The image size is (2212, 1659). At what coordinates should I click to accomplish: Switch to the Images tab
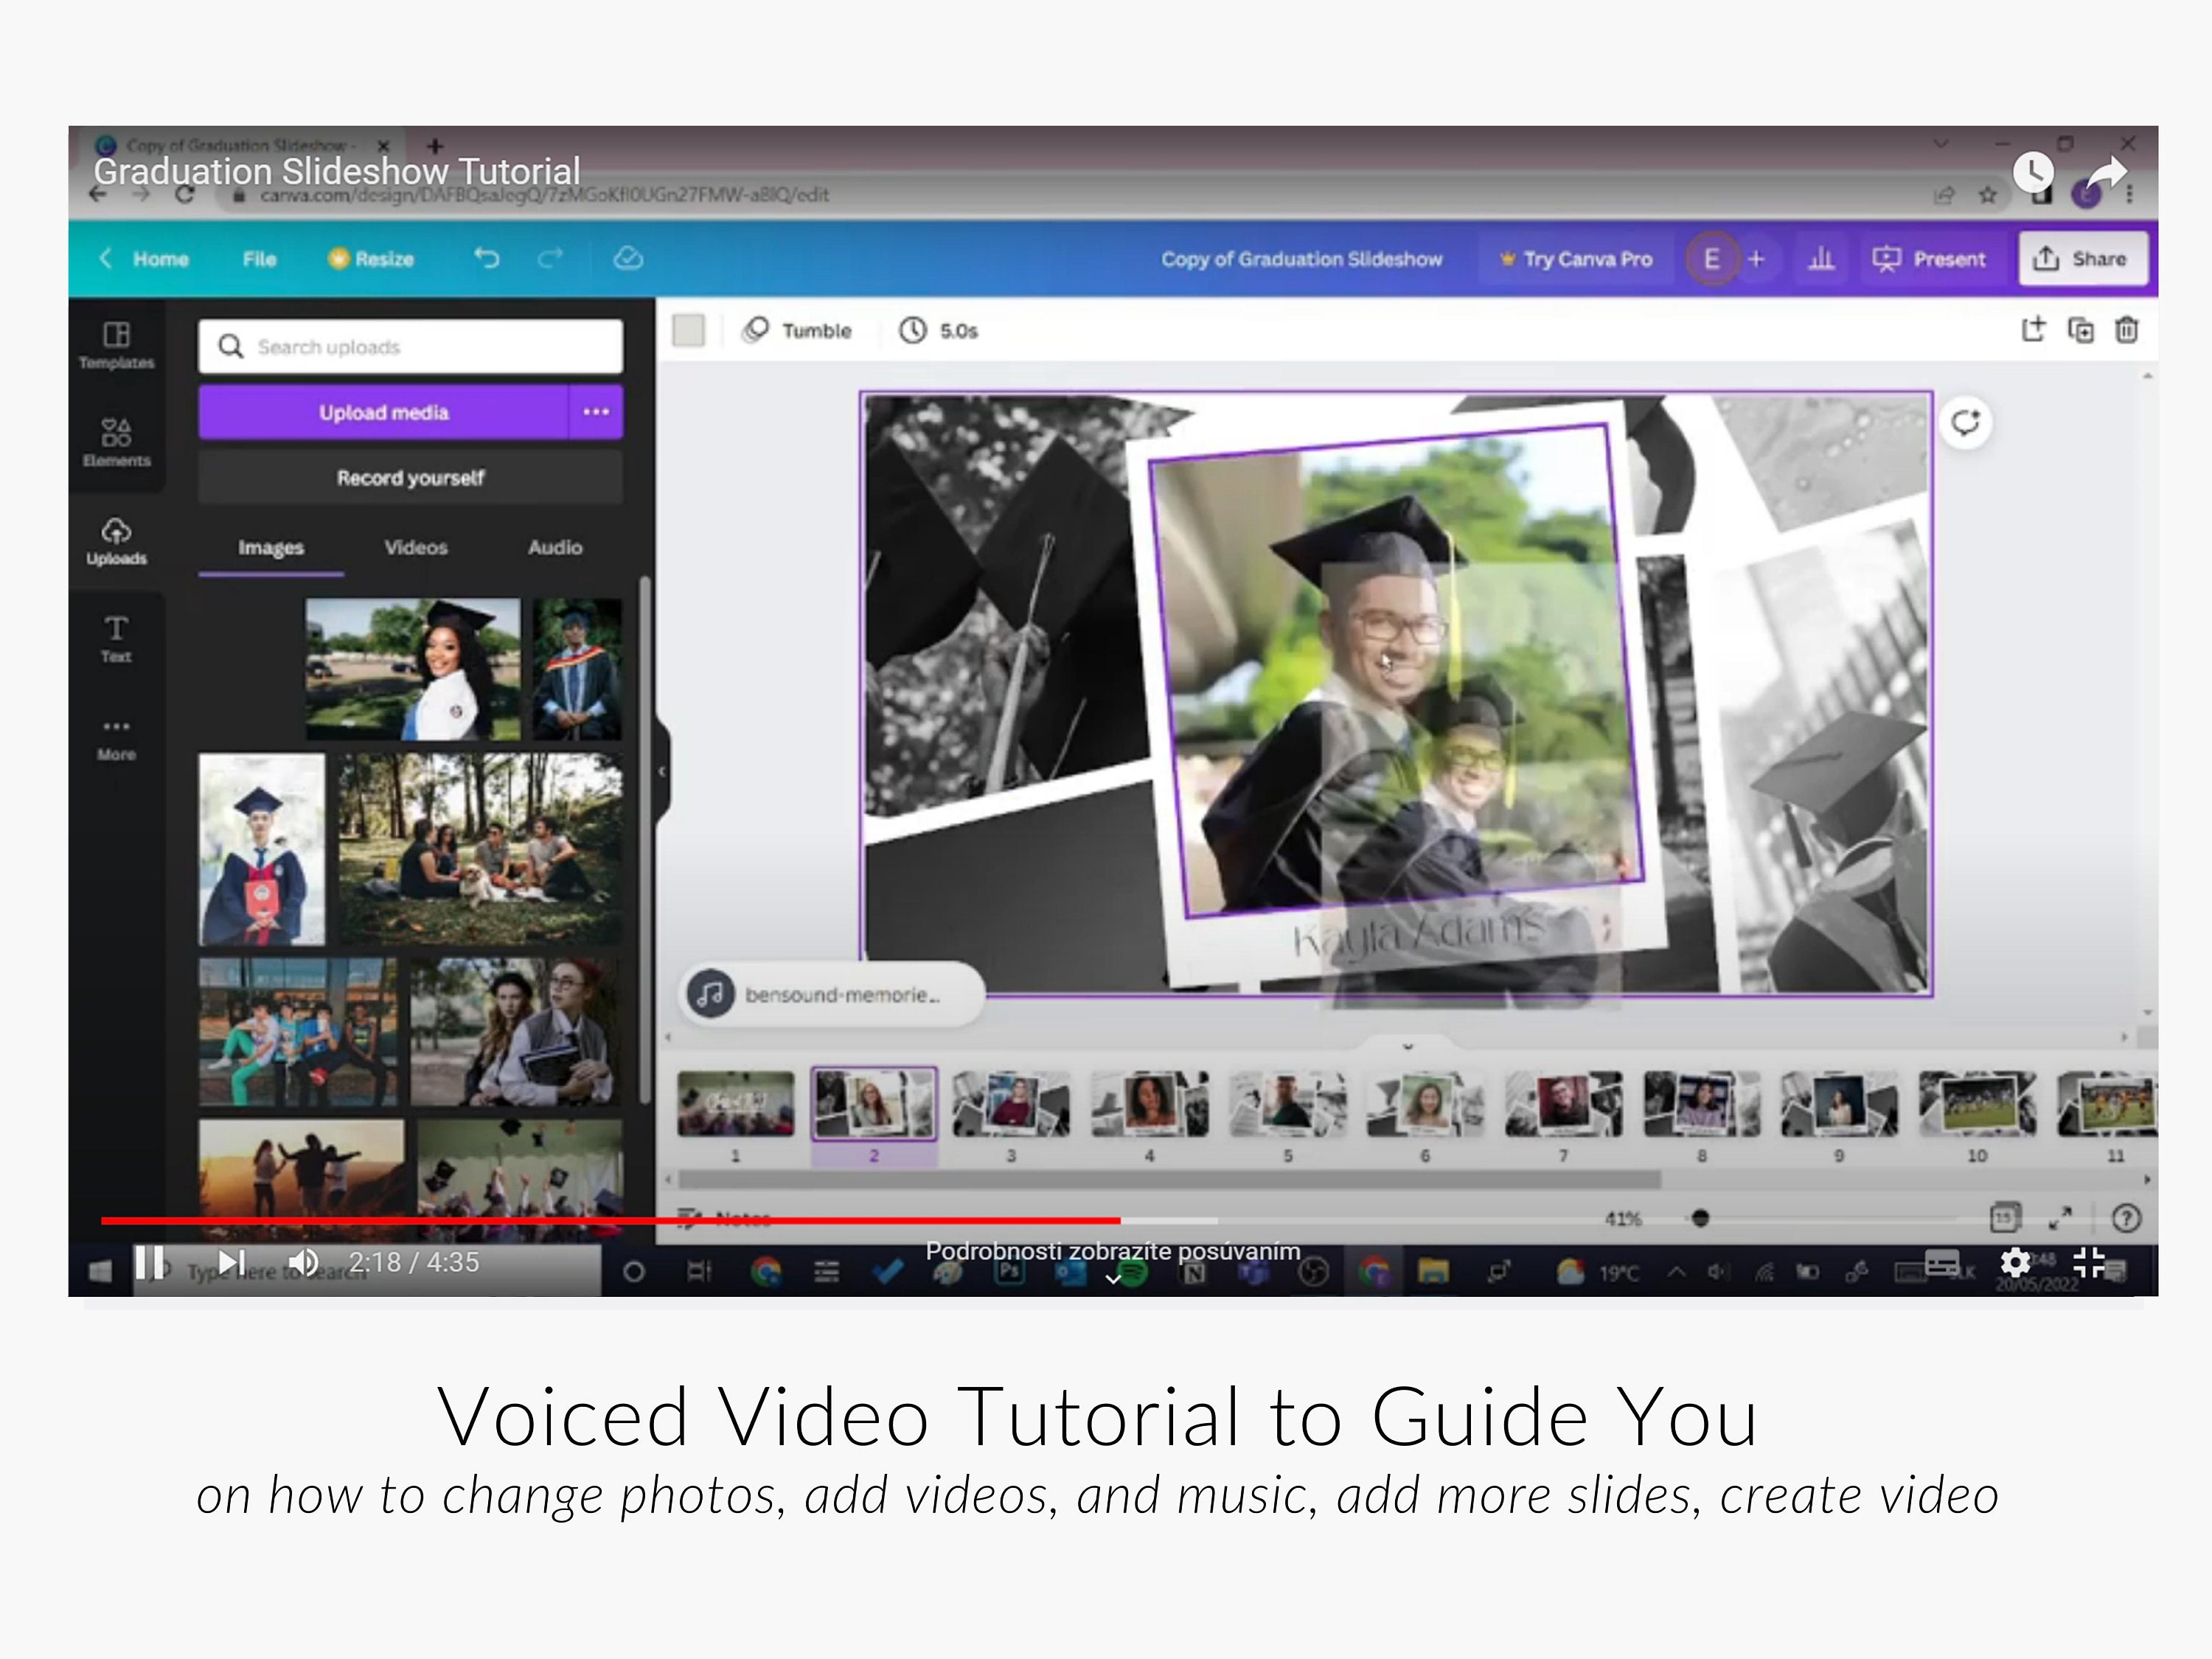(x=271, y=548)
